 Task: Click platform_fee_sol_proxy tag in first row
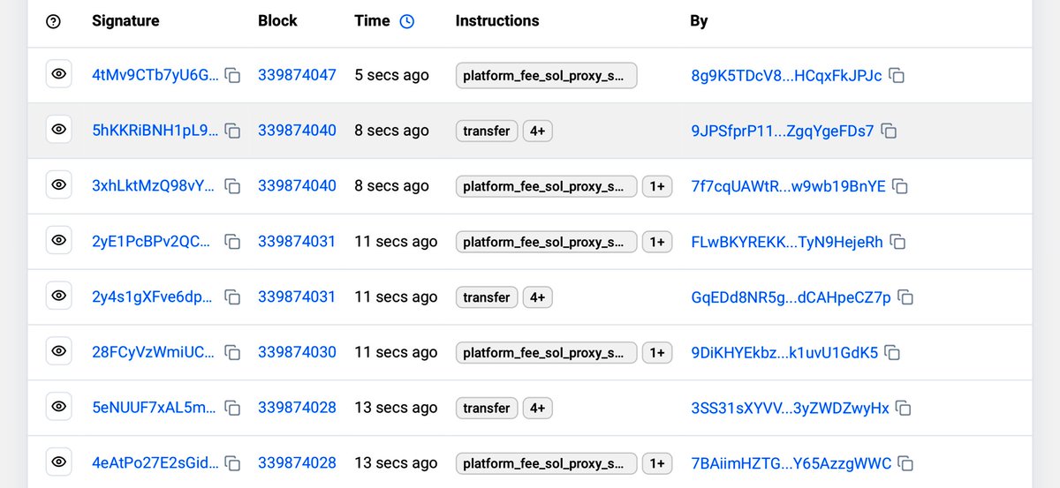[546, 76]
